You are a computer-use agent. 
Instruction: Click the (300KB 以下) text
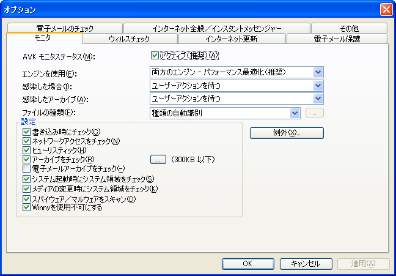(x=193, y=159)
